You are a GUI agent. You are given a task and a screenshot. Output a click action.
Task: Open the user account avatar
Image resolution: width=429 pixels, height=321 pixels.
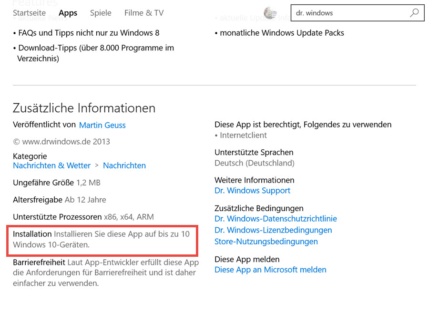coord(270,13)
